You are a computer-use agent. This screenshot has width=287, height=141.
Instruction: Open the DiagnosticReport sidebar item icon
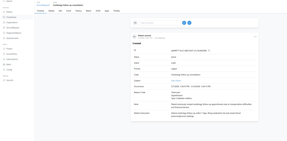click(x=4, y=33)
